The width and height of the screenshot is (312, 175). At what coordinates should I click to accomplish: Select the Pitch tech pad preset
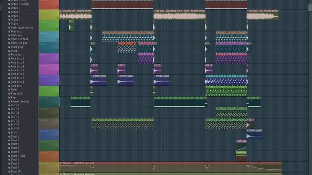coord(19,43)
